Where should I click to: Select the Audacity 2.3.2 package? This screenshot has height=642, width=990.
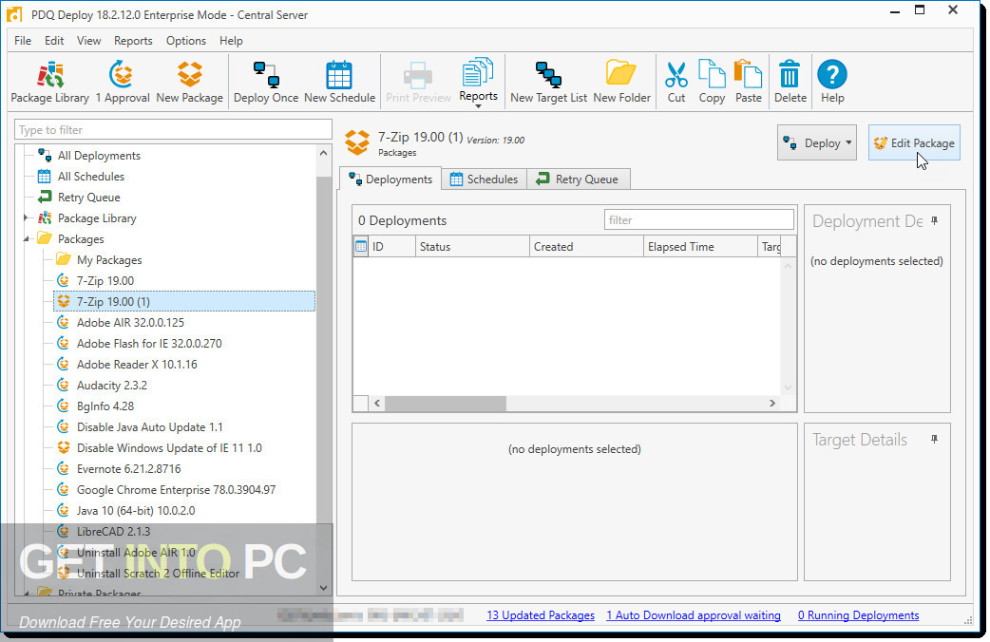[x=112, y=385]
